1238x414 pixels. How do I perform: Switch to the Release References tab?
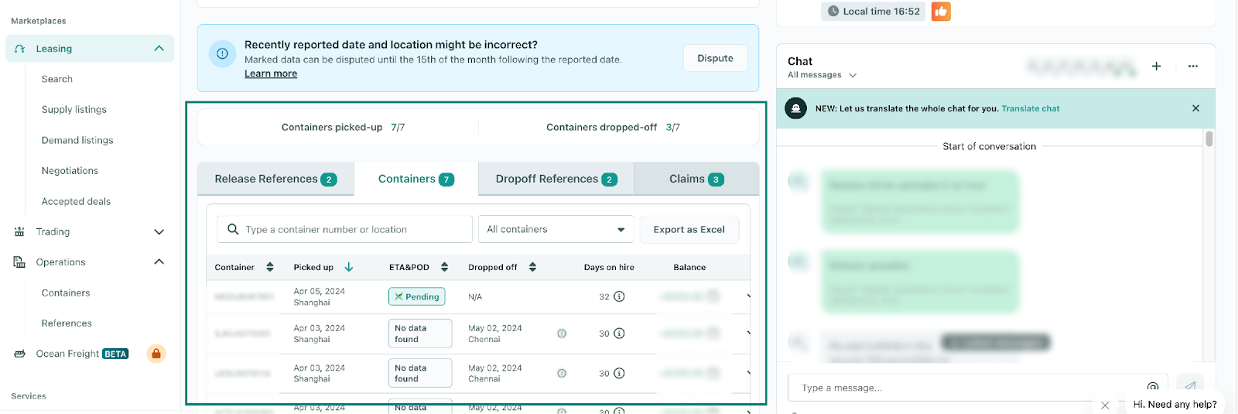pyautogui.click(x=275, y=179)
